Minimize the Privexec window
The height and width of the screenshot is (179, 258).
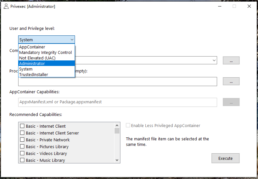click(220, 6)
